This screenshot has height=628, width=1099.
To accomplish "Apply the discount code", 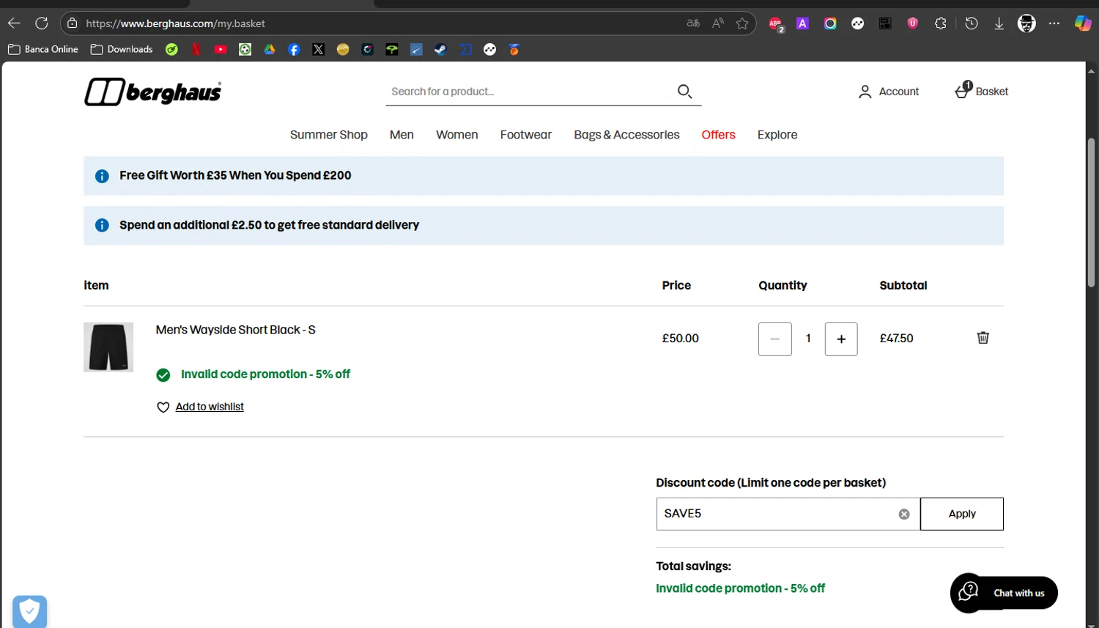I will point(961,514).
